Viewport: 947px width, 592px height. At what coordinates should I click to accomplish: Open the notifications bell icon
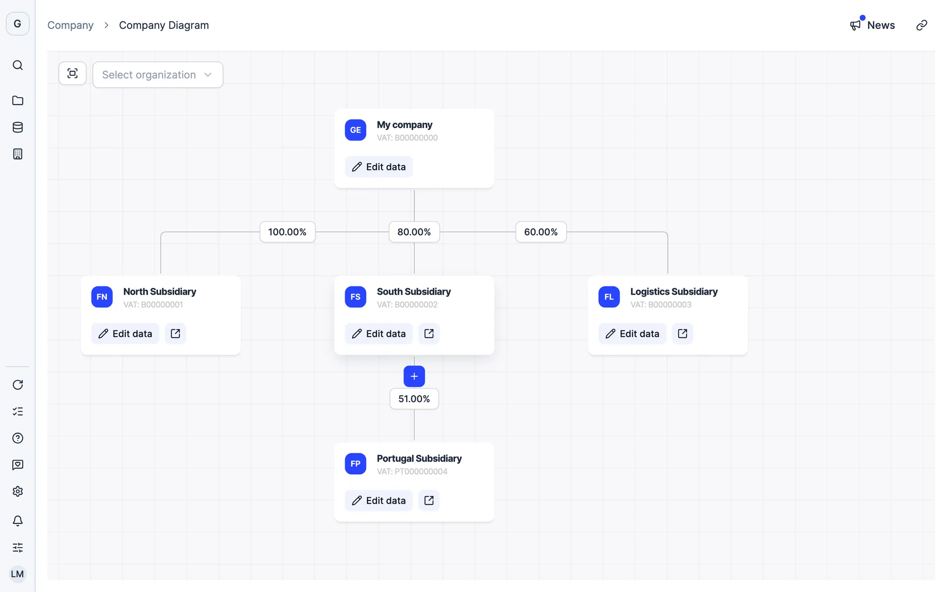[x=17, y=521]
